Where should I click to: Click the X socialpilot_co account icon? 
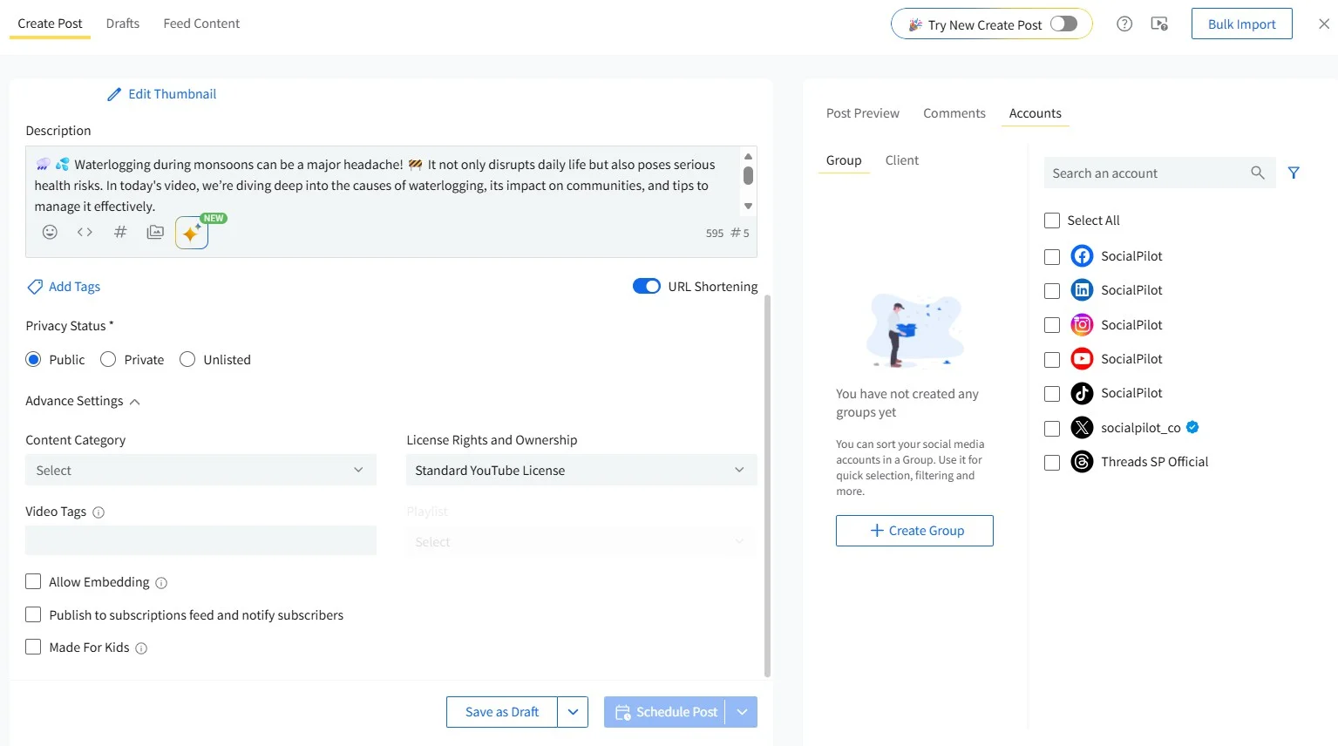tap(1082, 428)
